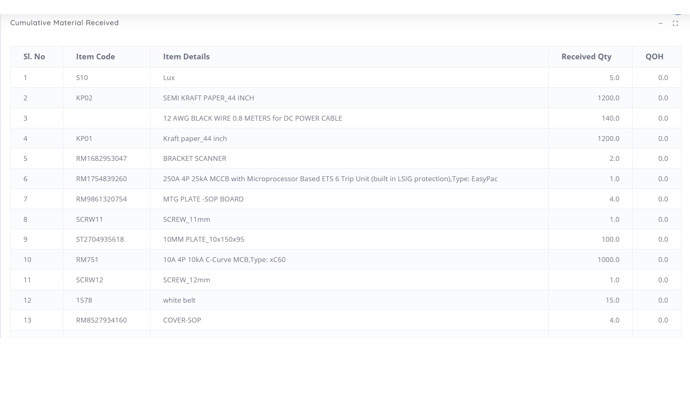Image resolution: width=690 pixels, height=416 pixels.
Task: Select the SCREW_12mm item details
Action: [x=186, y=280]
